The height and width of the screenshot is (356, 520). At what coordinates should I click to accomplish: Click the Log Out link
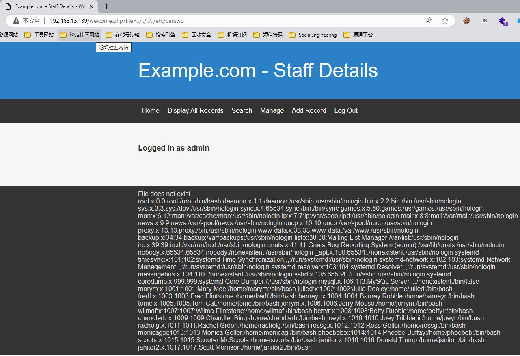346,111
